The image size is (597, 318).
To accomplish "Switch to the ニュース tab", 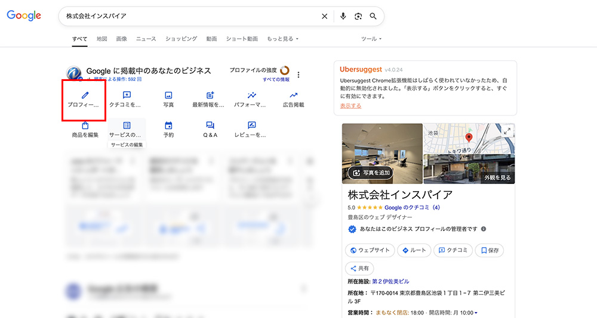I will click(x=146, y=39).
